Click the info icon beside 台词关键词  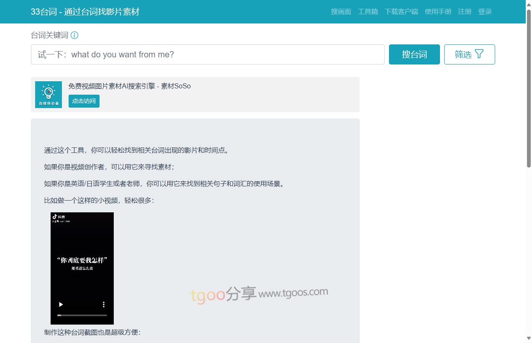coord(74,35)
